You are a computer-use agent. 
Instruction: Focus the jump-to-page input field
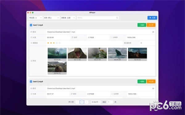click(110, 102)
